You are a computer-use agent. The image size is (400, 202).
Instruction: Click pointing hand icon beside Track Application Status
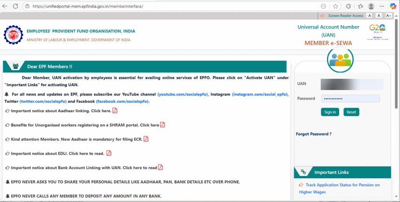(x=301, y=185)
